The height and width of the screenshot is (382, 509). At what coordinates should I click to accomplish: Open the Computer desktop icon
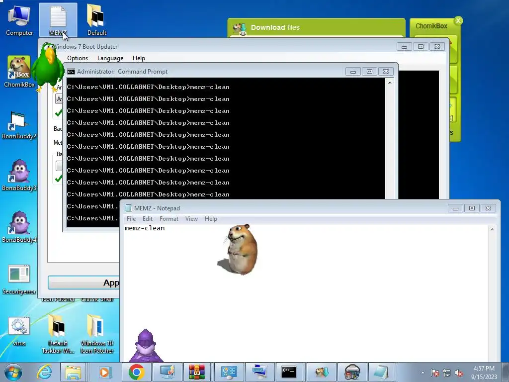(19, 20)
